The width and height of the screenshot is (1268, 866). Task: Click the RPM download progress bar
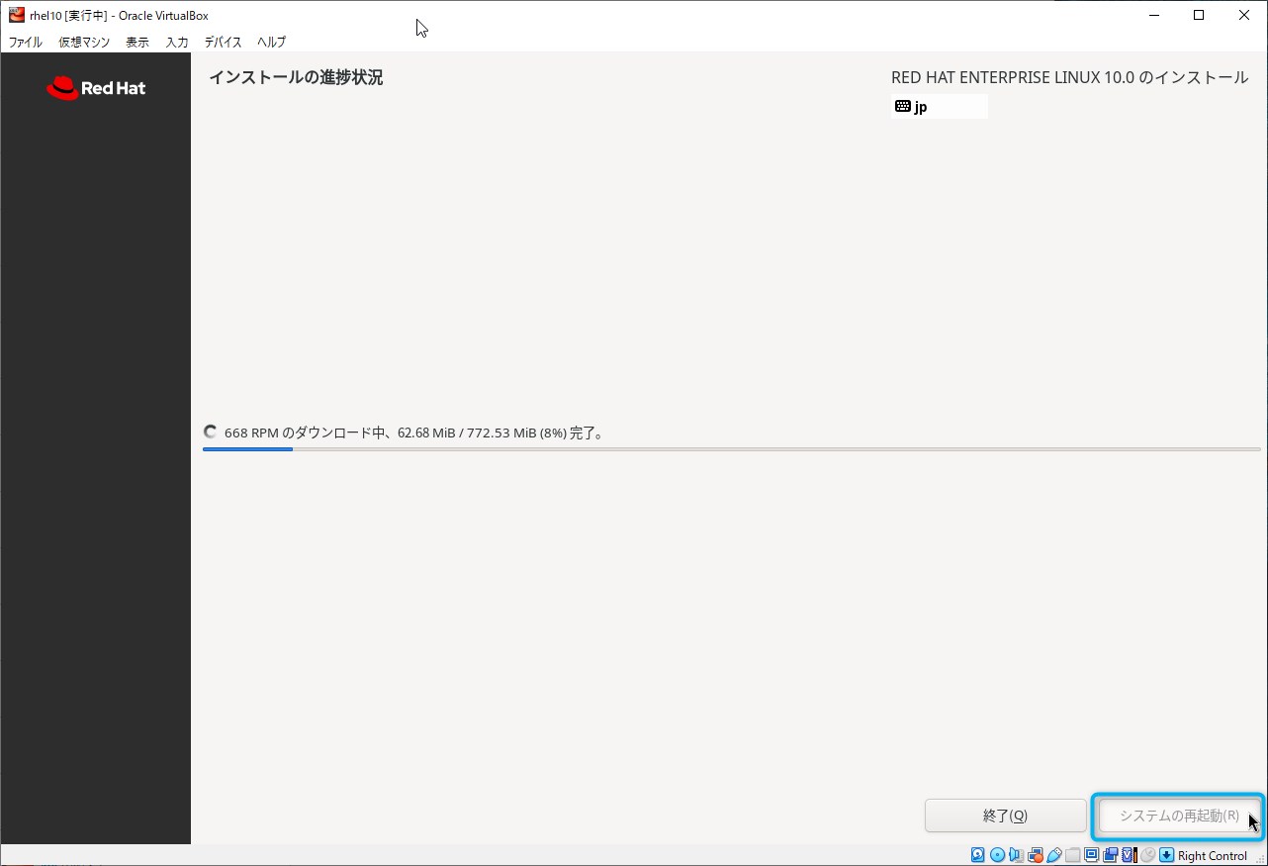click(731, 449)
